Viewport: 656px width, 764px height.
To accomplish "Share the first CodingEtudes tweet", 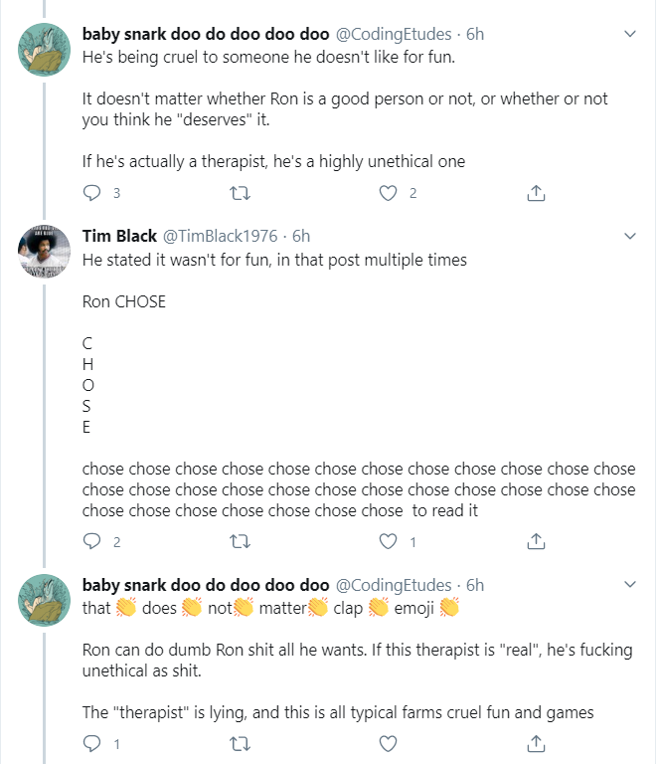I will click(x=536, y=193).
